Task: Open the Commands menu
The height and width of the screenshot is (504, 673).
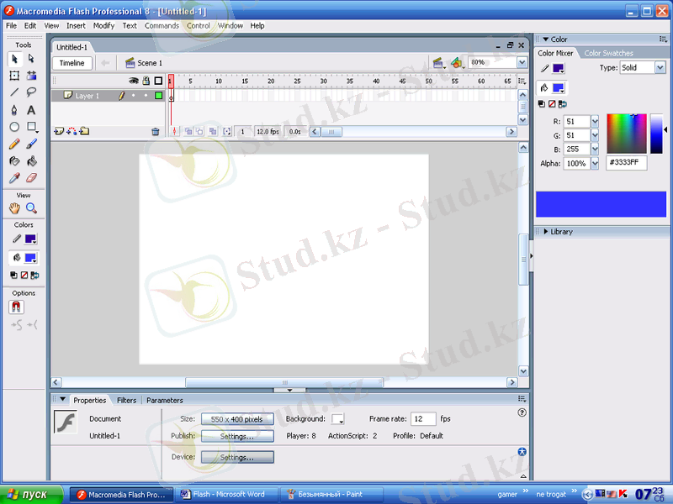Action: (x=162, y=26)
